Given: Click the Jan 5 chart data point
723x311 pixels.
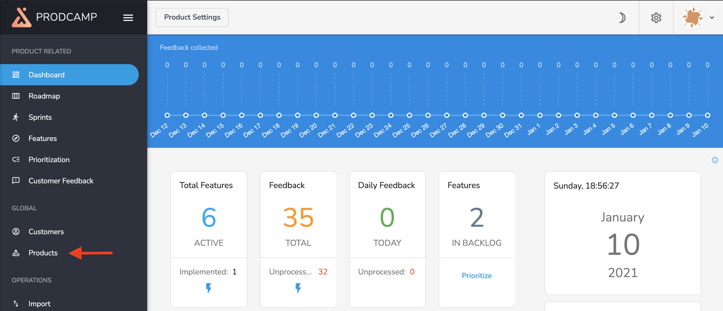Looking at the screenshot, I should coord(614,115).
